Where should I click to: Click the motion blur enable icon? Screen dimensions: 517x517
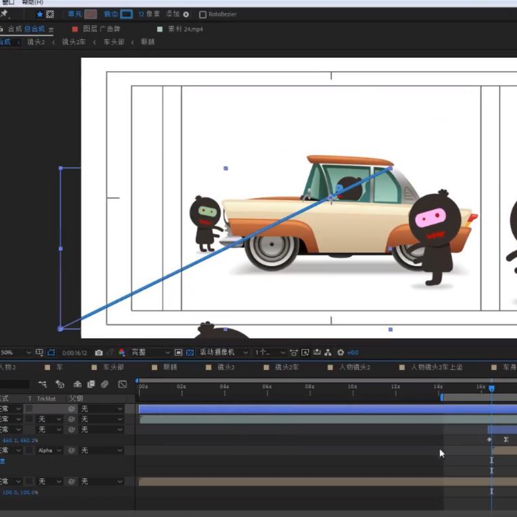pos(105,384)
